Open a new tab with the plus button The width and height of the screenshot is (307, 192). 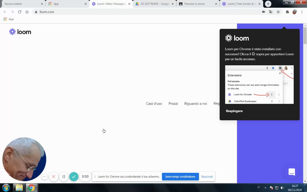click(x=268, y=4)
